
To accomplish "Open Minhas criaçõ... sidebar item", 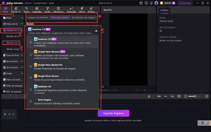I will (x=13, y=49).
